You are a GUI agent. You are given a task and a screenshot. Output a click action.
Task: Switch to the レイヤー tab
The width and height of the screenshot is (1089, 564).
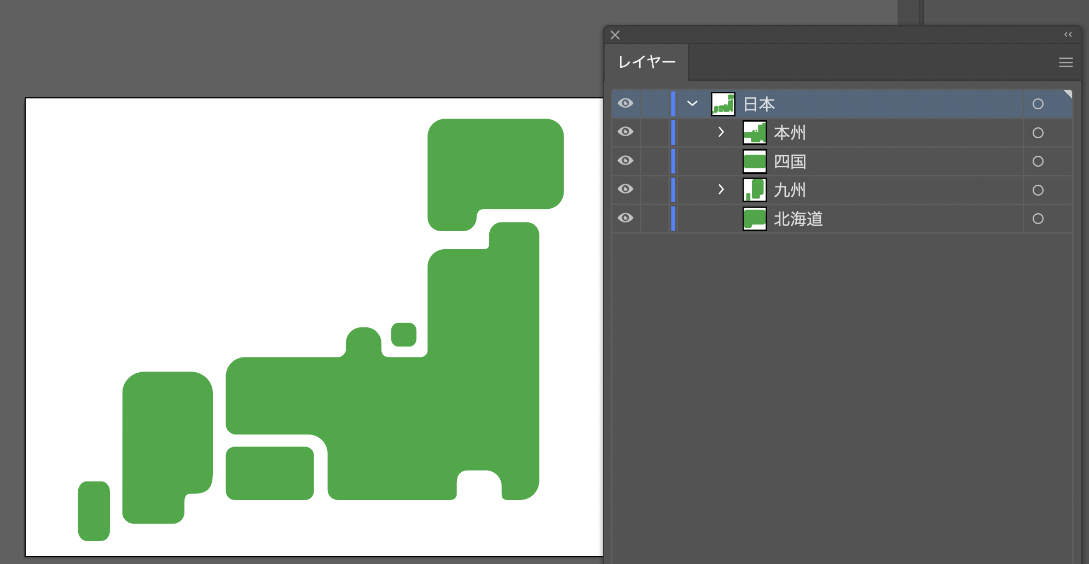pyautogui.click(x=647, y=62)
